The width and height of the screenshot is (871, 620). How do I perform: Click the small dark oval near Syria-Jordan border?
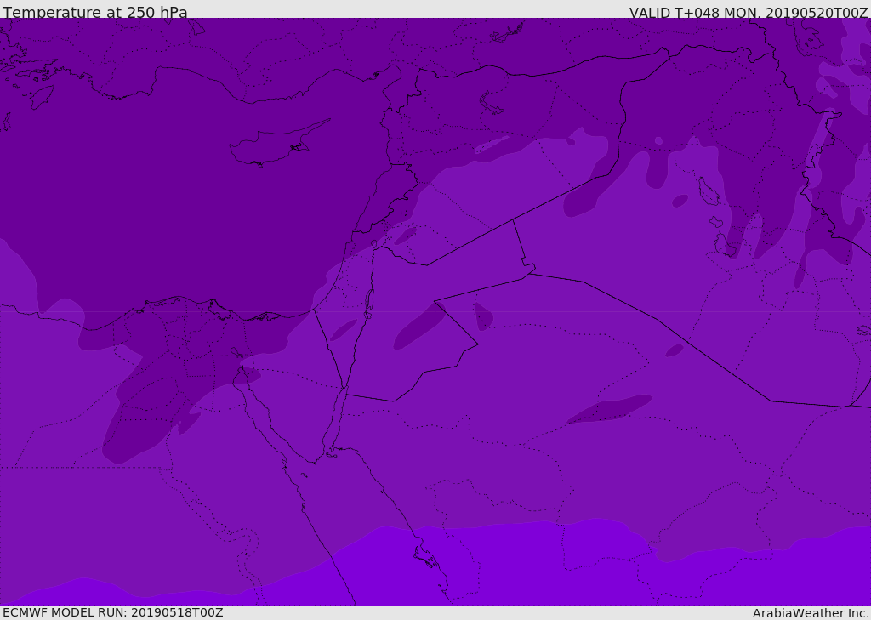point(405,236)
